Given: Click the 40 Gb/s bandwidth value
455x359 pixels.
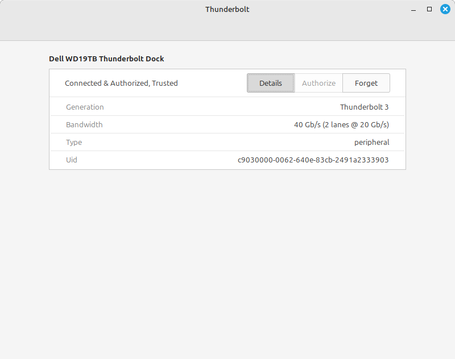Looking at the screenshot, I should [341, 124].
